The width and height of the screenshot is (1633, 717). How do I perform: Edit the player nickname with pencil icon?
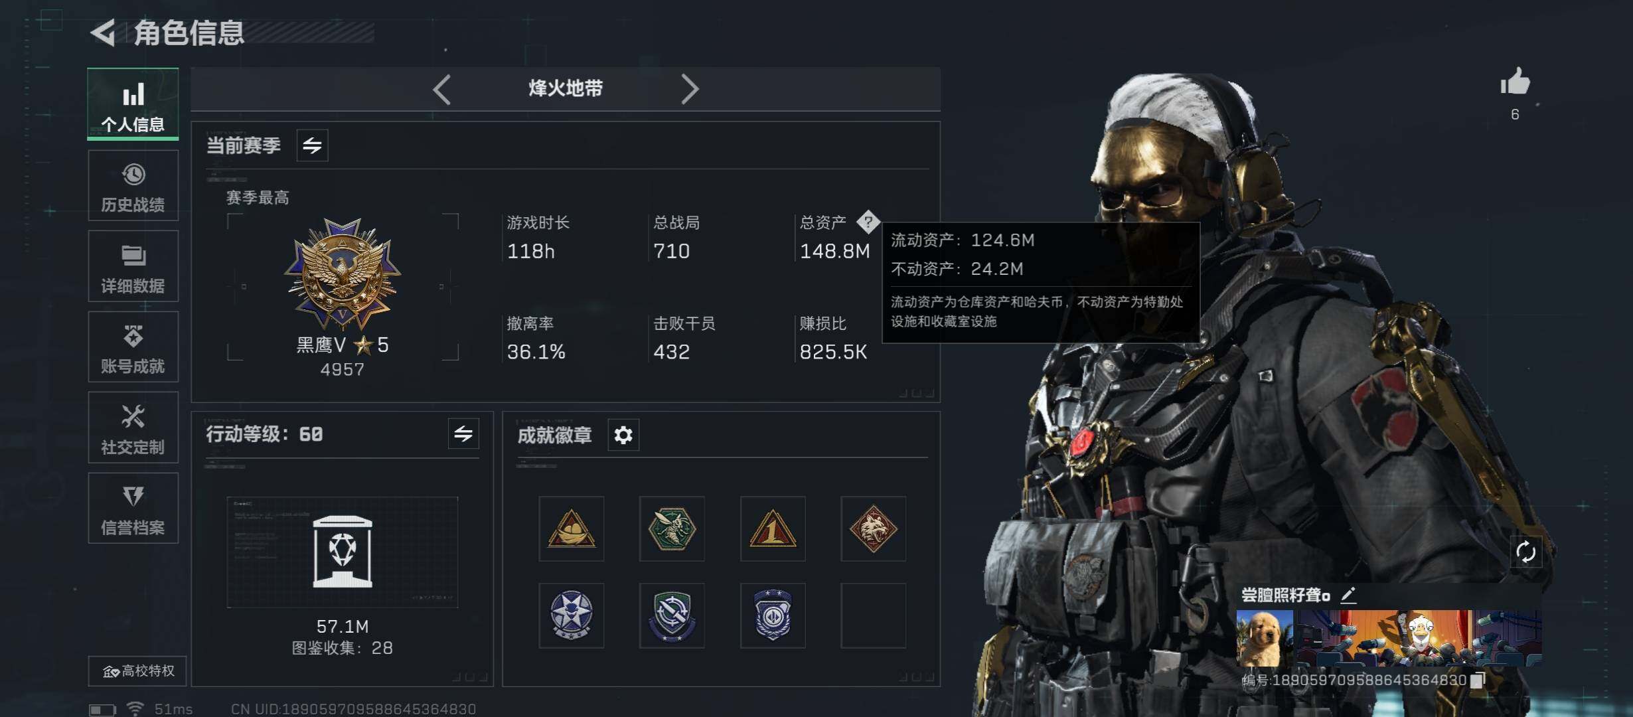click(1348, 595)
